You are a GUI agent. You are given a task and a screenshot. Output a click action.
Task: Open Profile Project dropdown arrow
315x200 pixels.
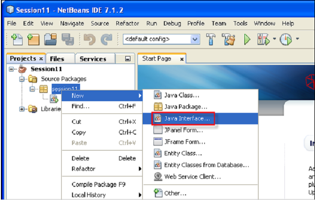(x=297, y=39)
